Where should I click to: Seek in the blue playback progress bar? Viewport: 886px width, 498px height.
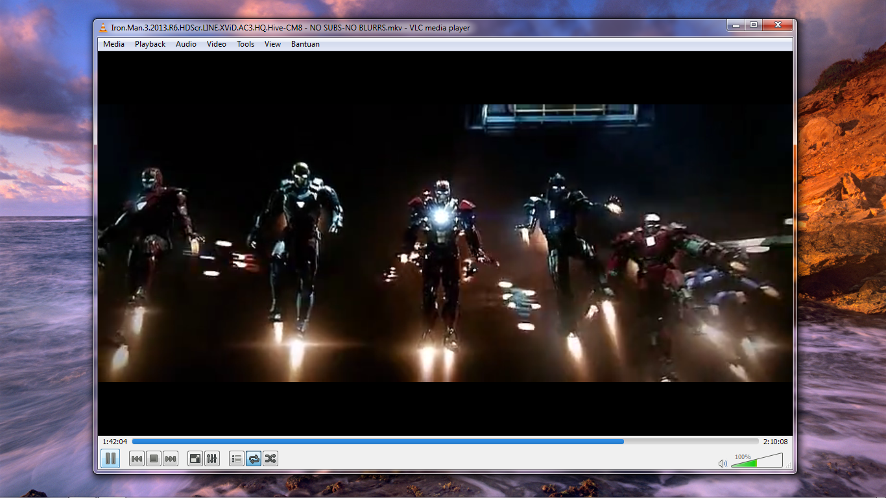click(445, 442)
